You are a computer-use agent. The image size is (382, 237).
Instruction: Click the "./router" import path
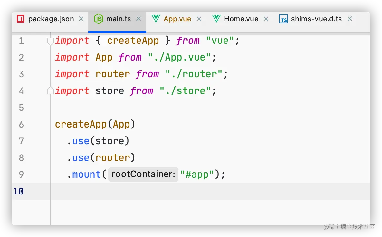(x=194, y=74)
